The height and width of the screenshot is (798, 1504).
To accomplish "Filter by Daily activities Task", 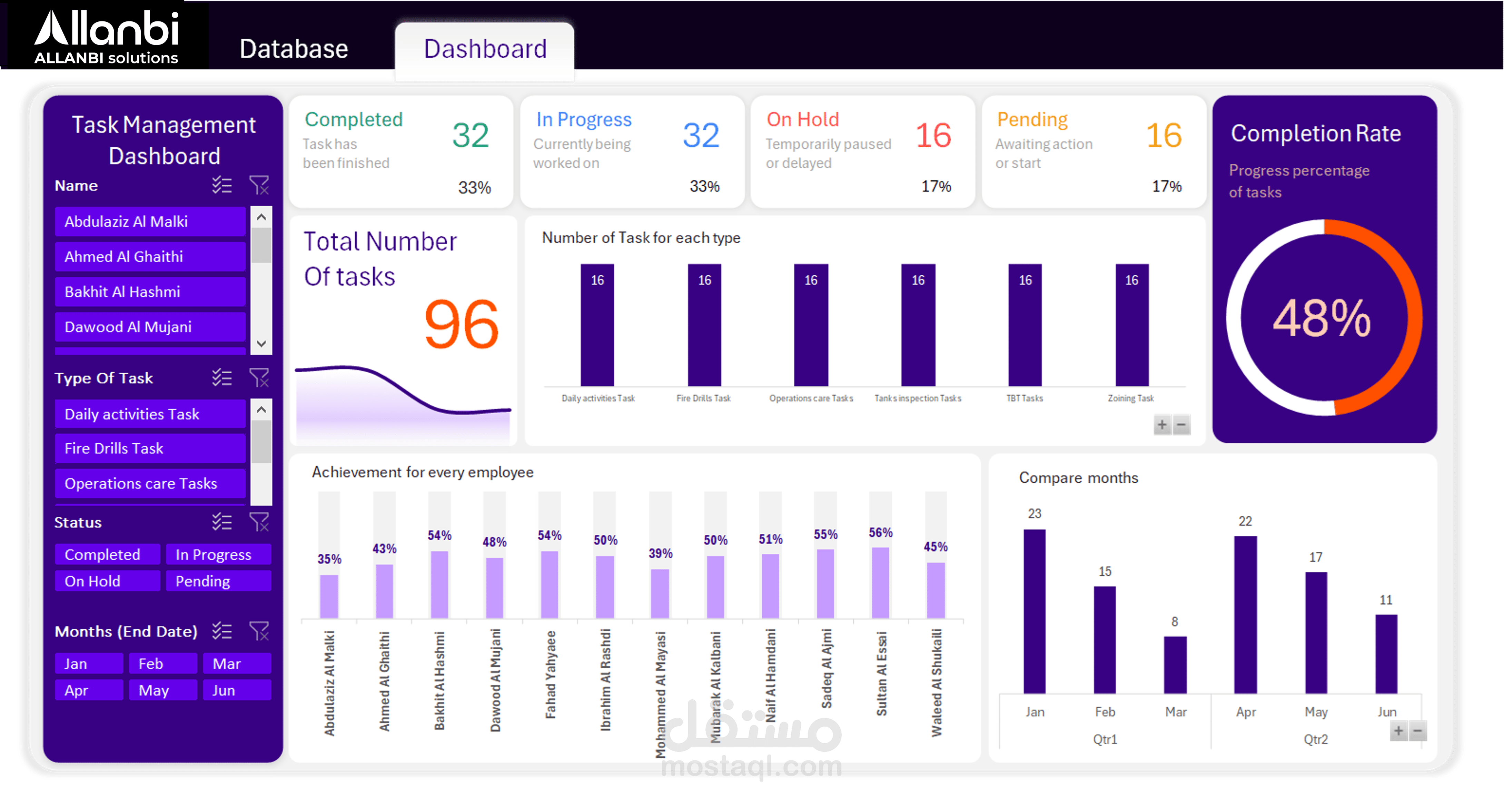I will (151, 414).
